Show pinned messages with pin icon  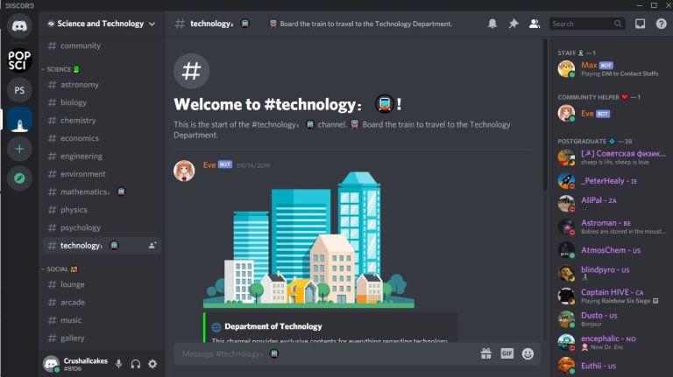[x=514, y=24]
